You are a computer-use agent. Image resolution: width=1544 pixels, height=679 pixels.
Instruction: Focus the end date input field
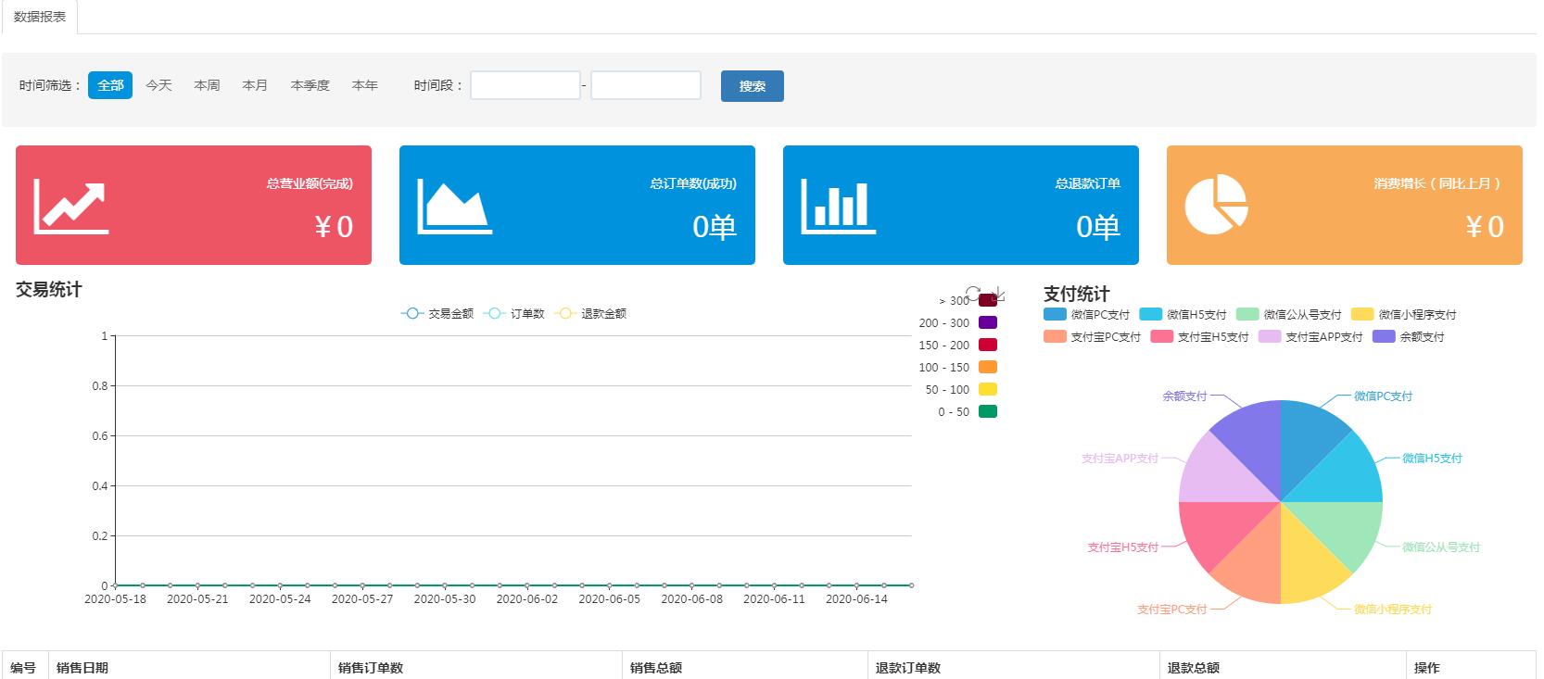[x=646, y=85]
